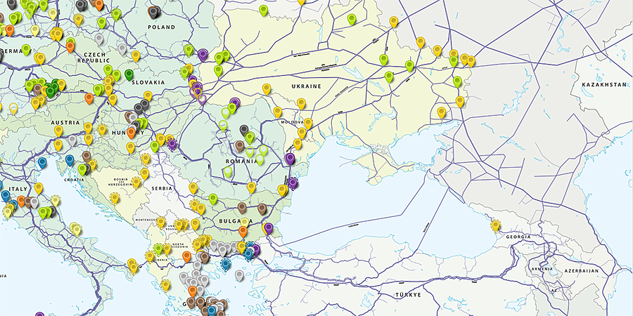Select the purple pin at the Hungary-Romania border
Image resolution: width=633 pixels, height=316 pixels.
[x=172, y=144]
